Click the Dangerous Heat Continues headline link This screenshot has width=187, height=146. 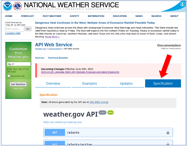[95, 23]
